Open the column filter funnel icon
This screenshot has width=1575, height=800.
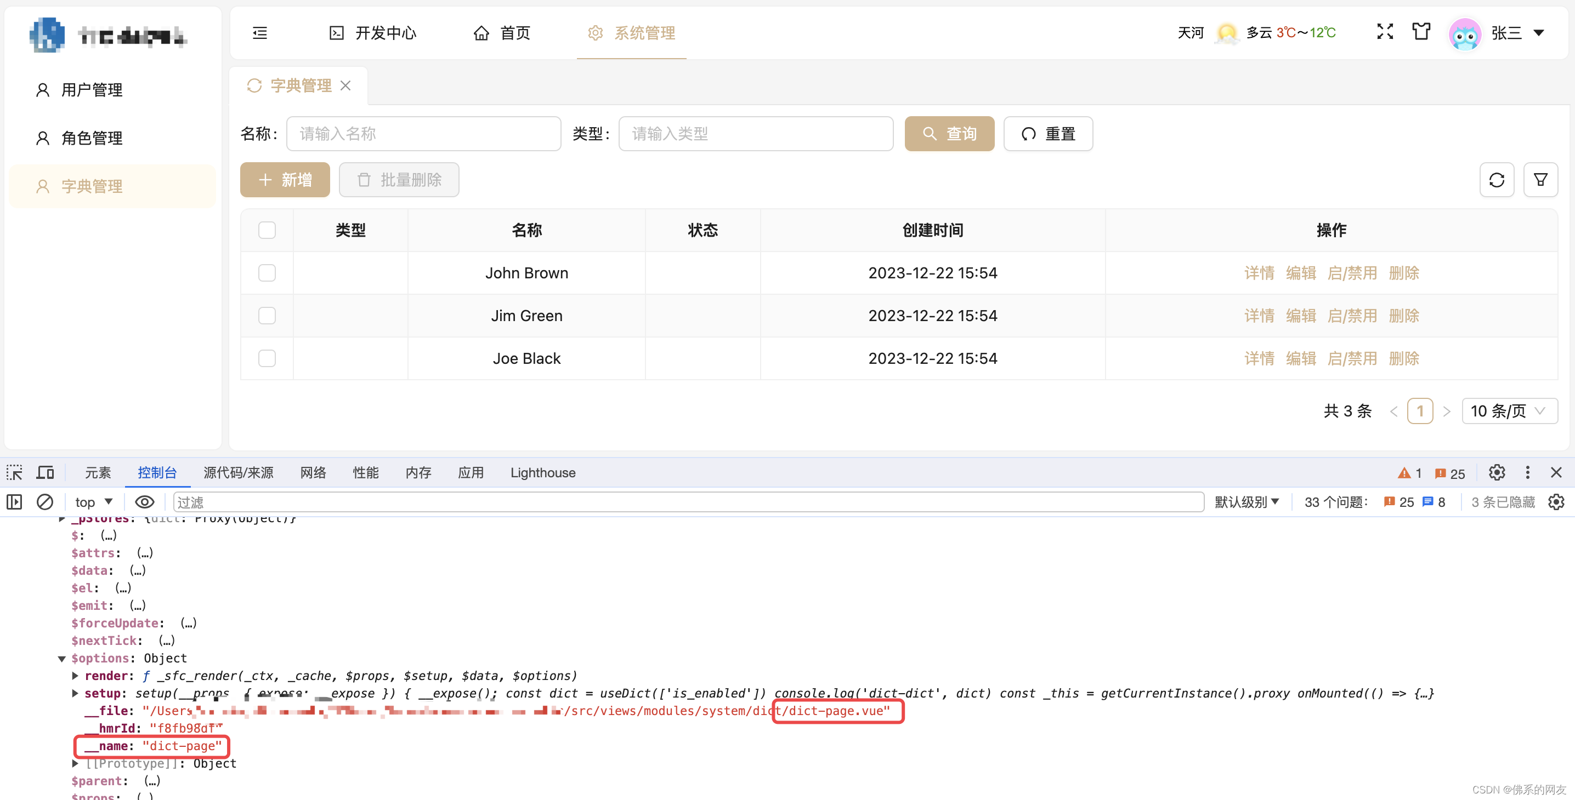pos(1540,180)
